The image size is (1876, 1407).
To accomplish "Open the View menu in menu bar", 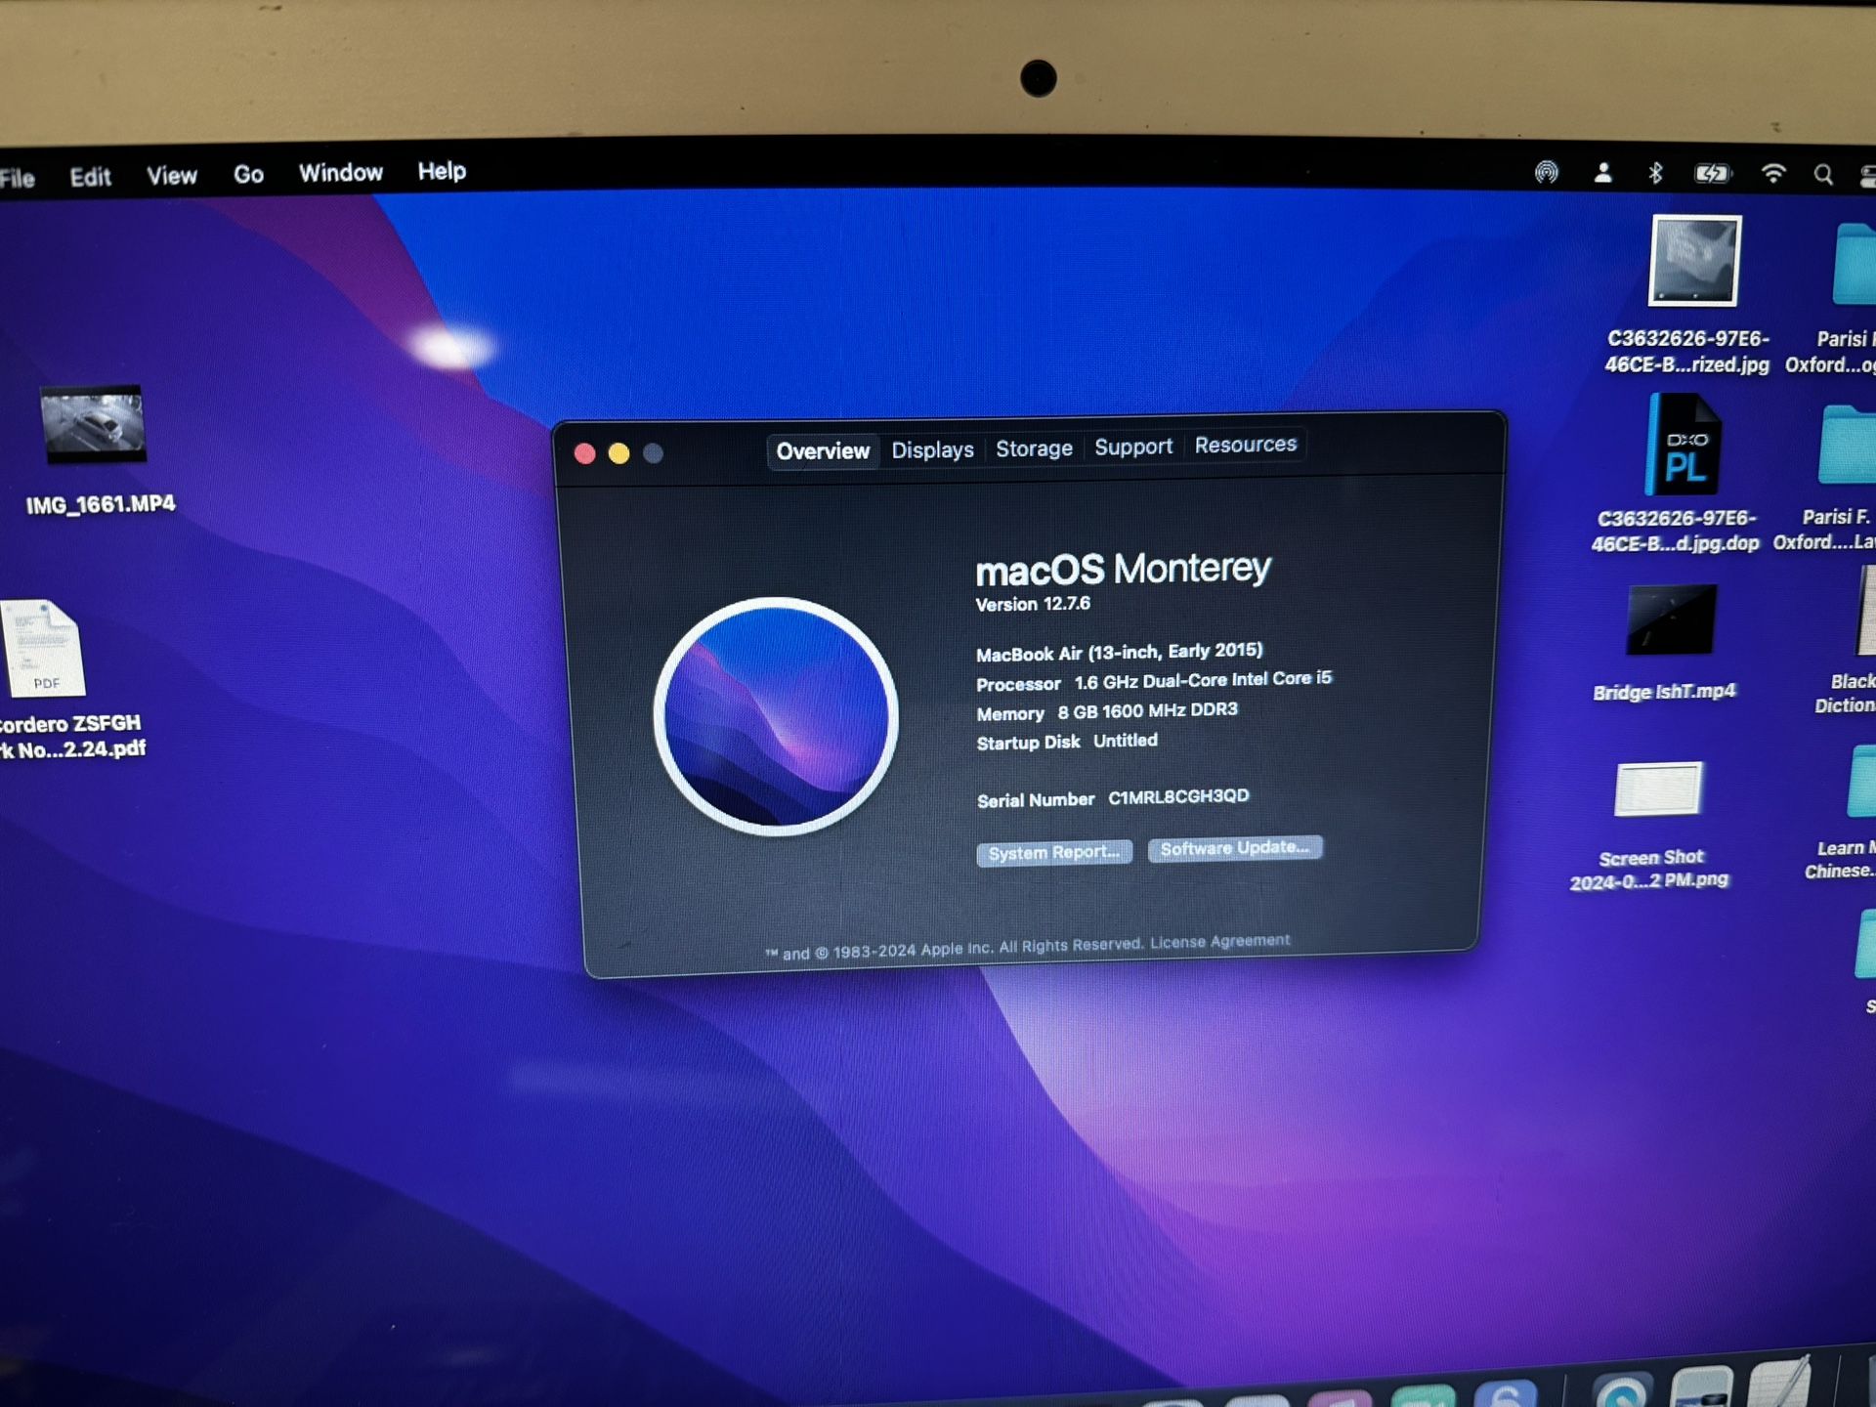I will click(172, 176).
